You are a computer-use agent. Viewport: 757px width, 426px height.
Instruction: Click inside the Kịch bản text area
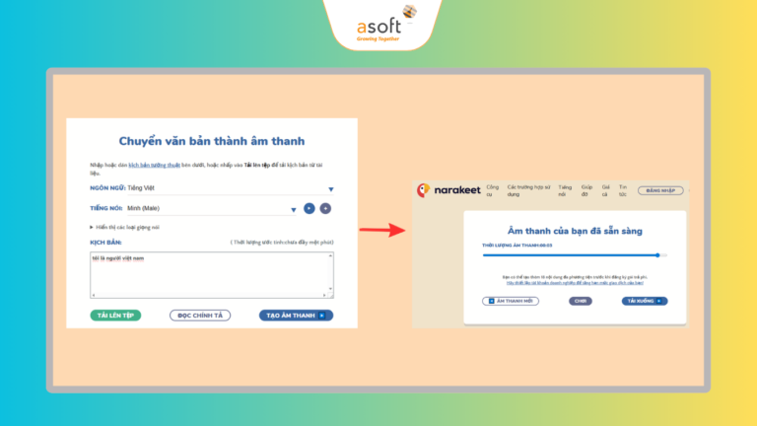click(211, 274)
